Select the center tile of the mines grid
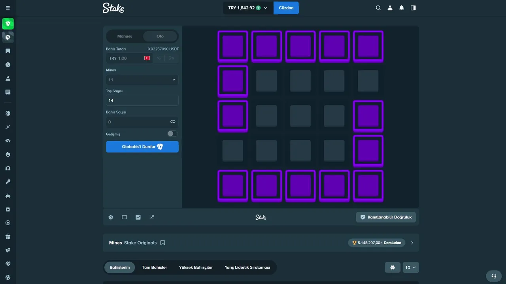 (x=300, y=116)
